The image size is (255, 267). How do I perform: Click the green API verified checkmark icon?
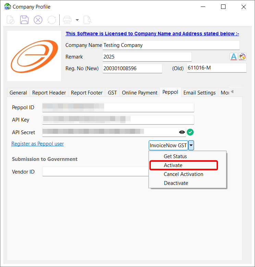point(191,132)
